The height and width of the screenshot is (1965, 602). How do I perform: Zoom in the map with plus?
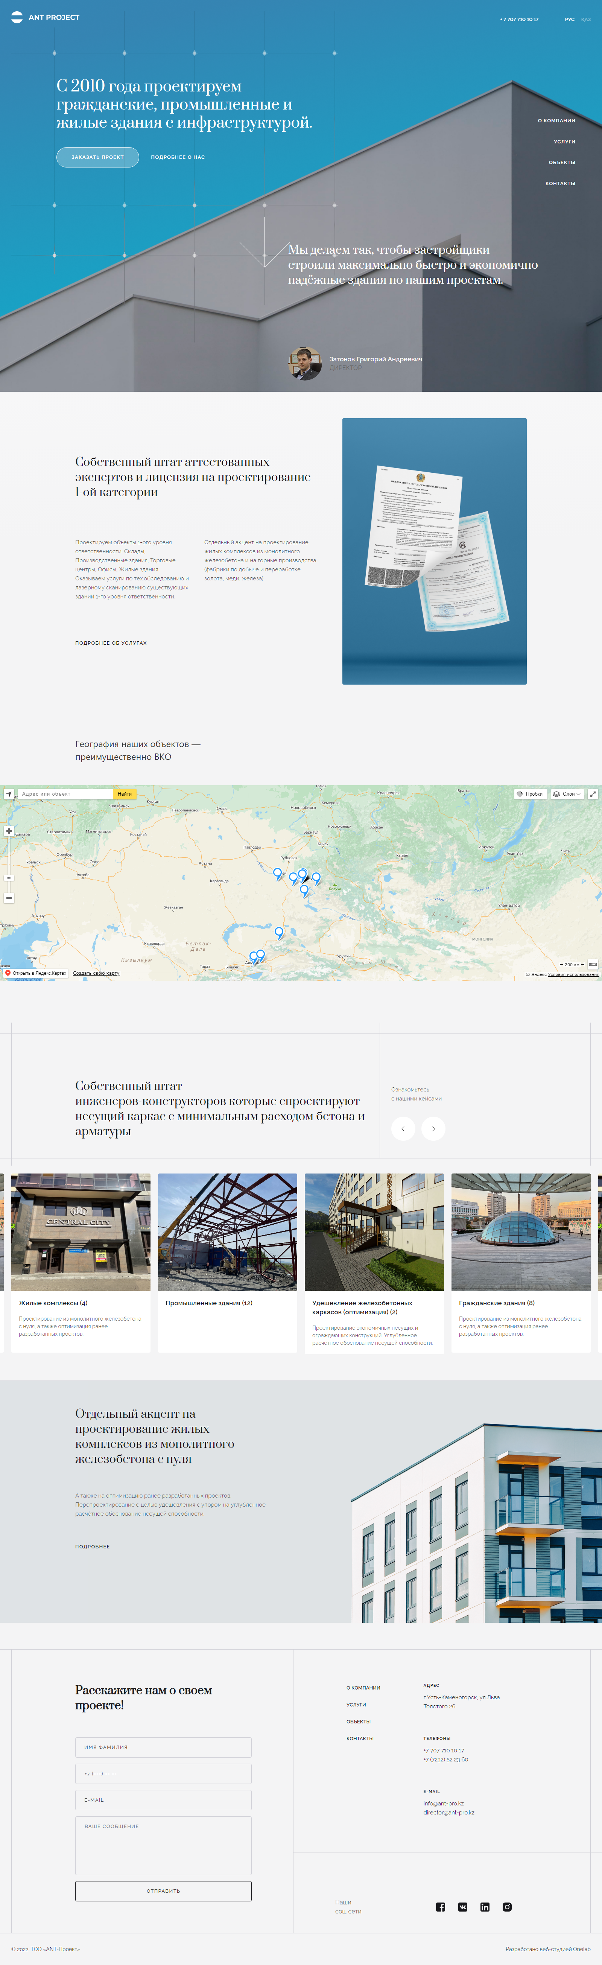click(9, 831)
